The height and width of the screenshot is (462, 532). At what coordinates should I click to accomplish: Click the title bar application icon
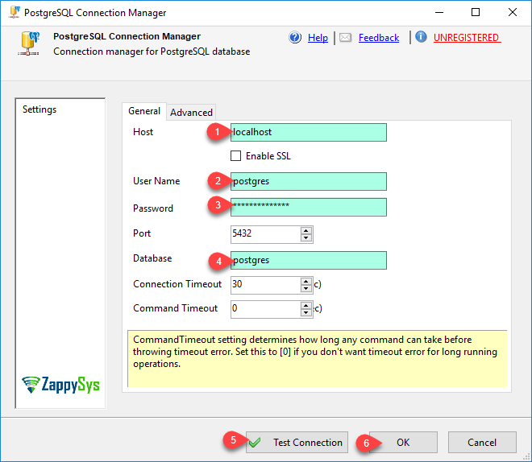pyautogui.click(x=15, y=12)
